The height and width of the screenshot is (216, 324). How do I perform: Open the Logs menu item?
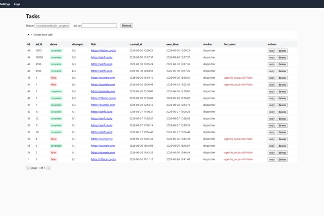[17, 4]
